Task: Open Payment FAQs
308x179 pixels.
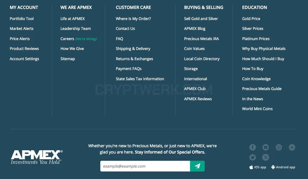Action: point(129,69)
